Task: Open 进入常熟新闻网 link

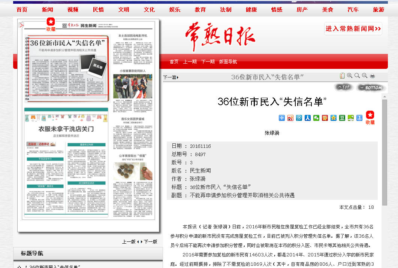Action: [353, 29]
